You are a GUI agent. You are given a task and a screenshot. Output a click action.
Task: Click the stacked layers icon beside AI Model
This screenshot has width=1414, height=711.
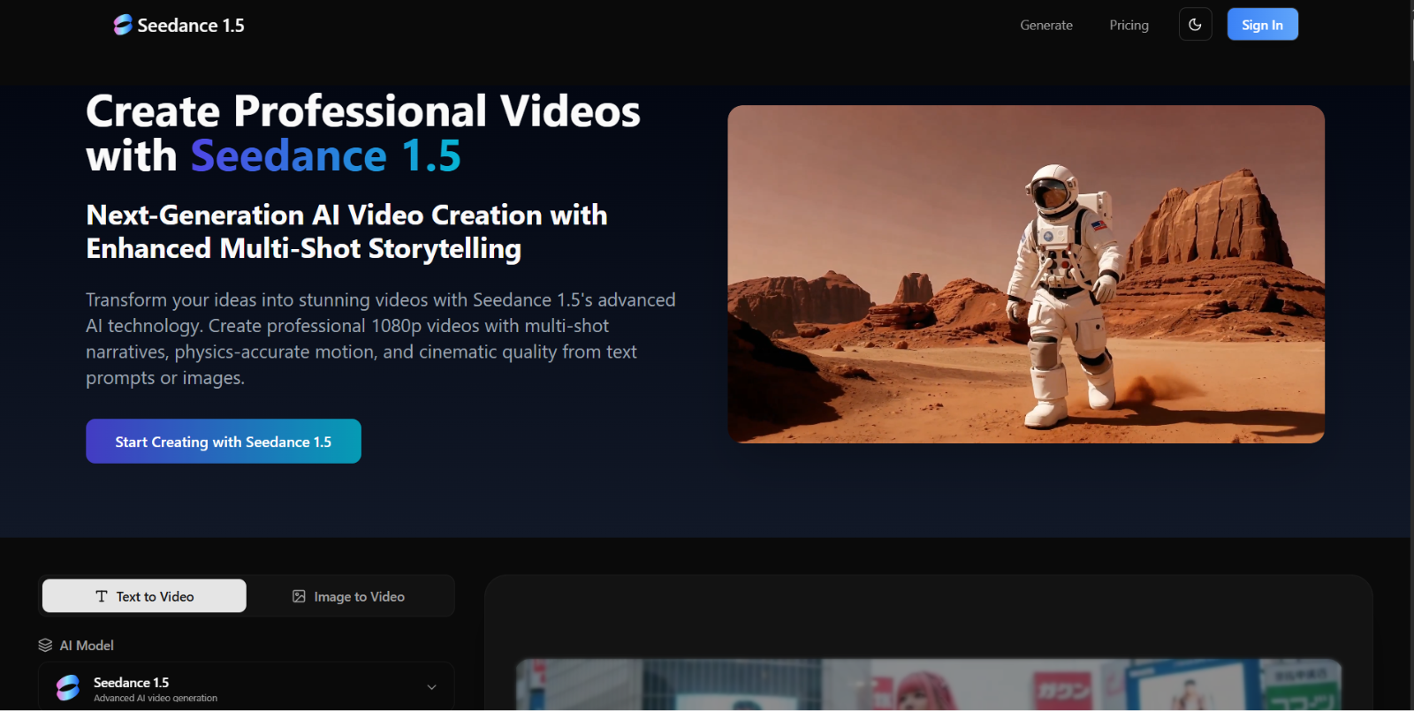(45, 646)
